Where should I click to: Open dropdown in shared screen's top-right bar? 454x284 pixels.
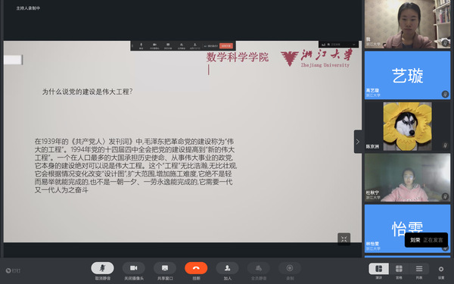pyautogui.click(x=354, y=45)
